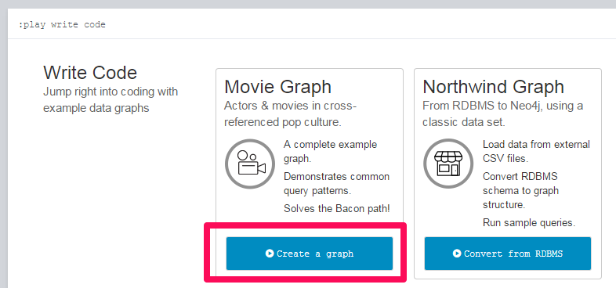Viewport: 616px width, 288px height.
Task: Click 'Convert RDBMS schema to graph structure.' text
Action: pyautogui.click(x=521, y=191)
